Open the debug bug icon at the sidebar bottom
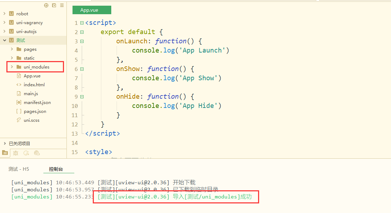The image size is (391, 213). [16, 153]
